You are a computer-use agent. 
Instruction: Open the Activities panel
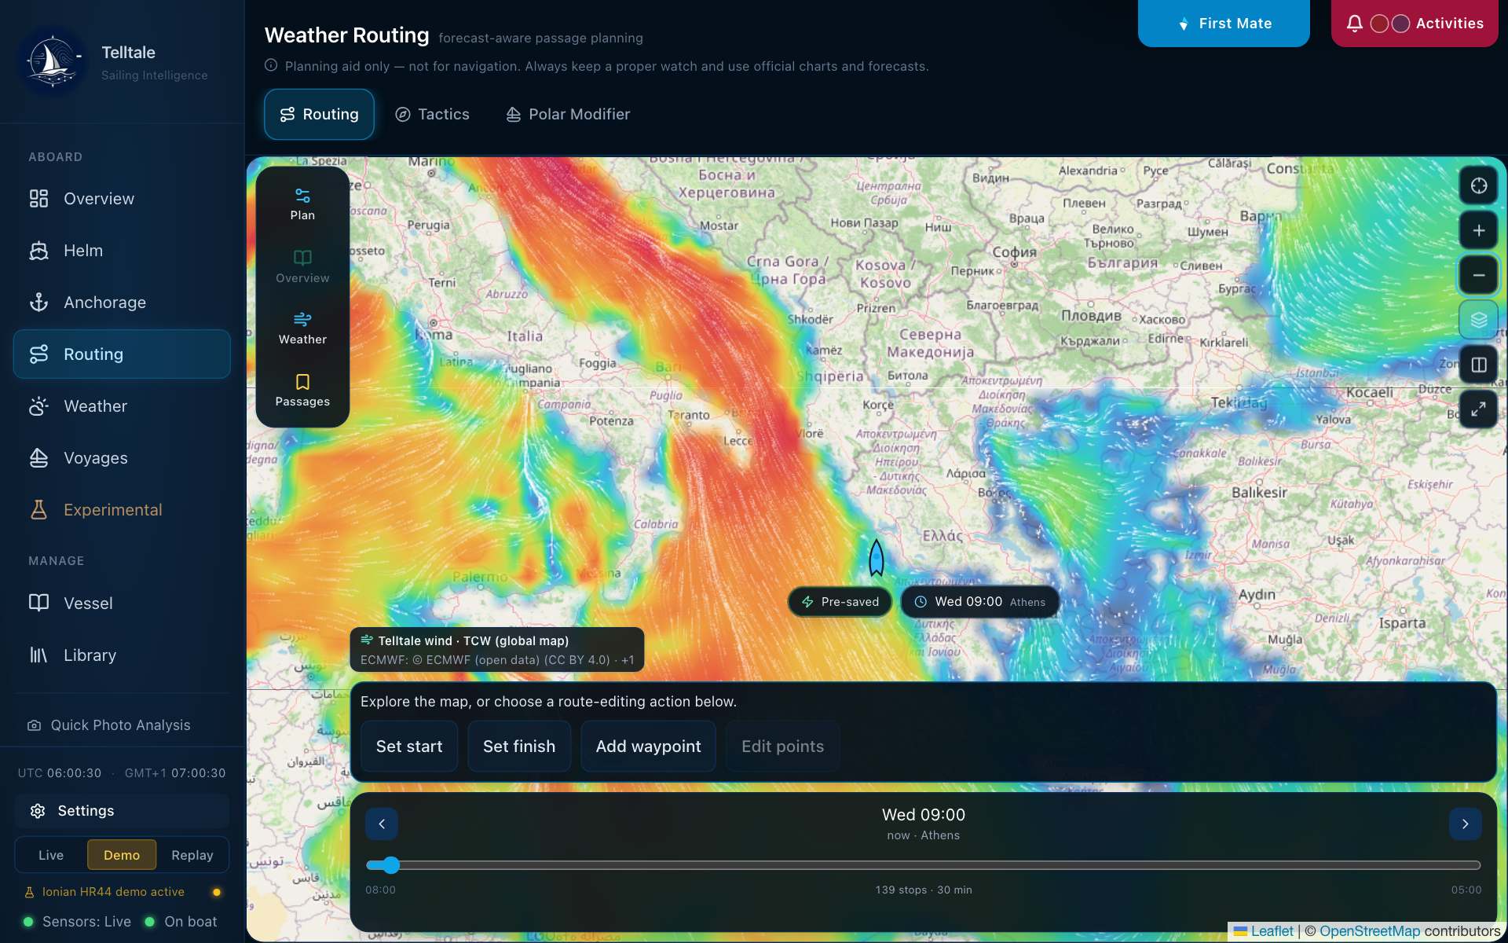tap(1415, 24)
